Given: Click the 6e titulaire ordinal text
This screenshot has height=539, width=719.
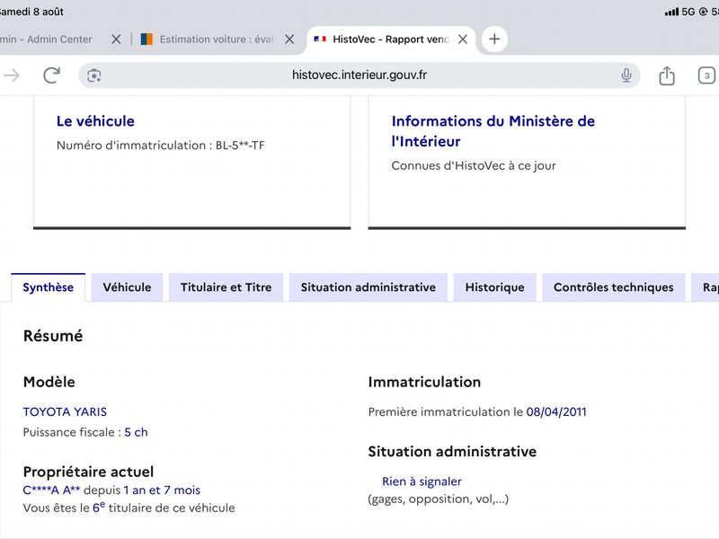Looking at the screenshot, I should [99, 507].
